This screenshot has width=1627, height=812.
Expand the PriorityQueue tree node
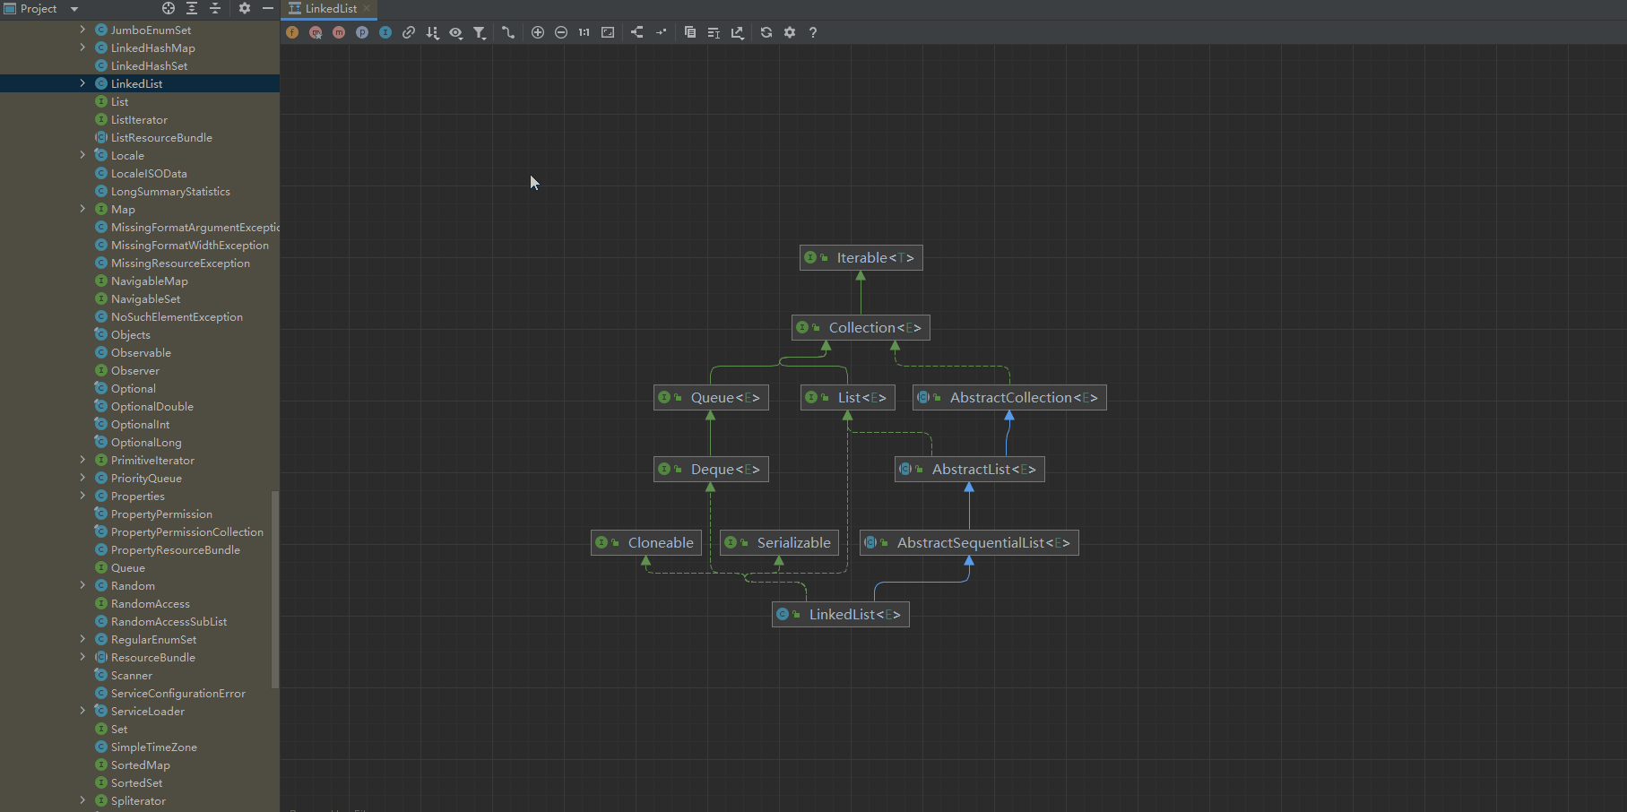[x=82, y=478]
